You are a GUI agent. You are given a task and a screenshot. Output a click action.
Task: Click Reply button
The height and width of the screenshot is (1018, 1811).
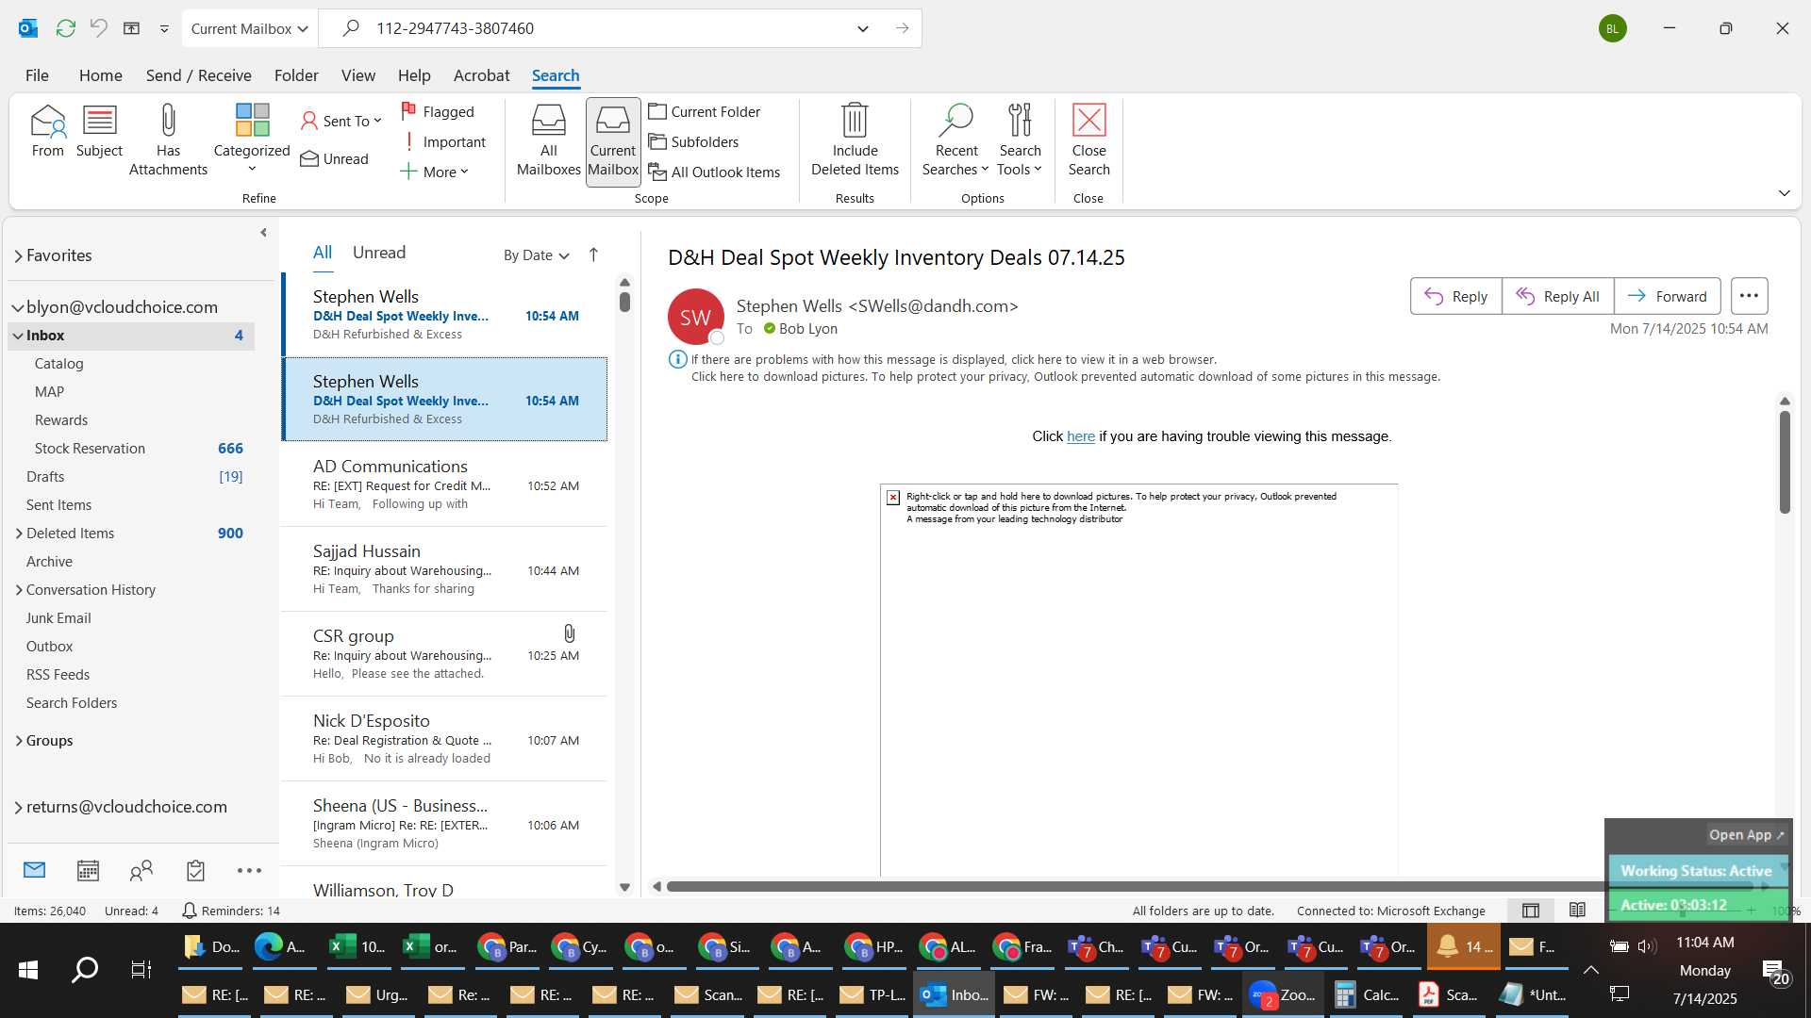(x=1455, y=296)
